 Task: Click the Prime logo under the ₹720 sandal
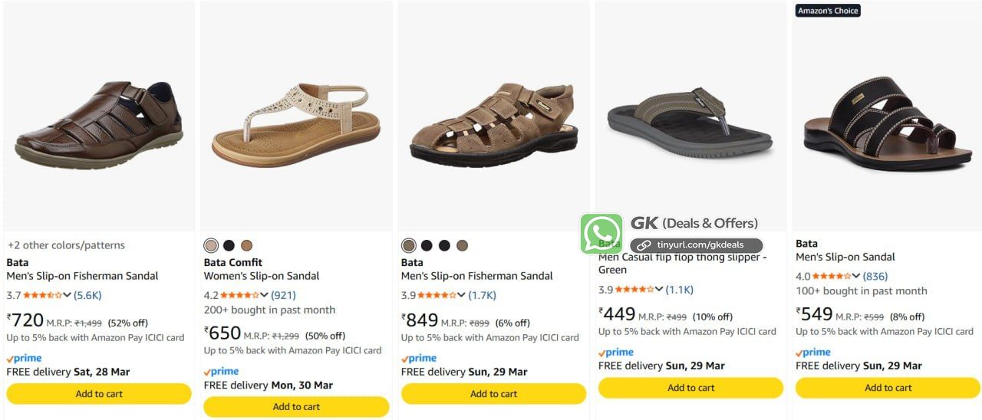(x=25, y=358)
